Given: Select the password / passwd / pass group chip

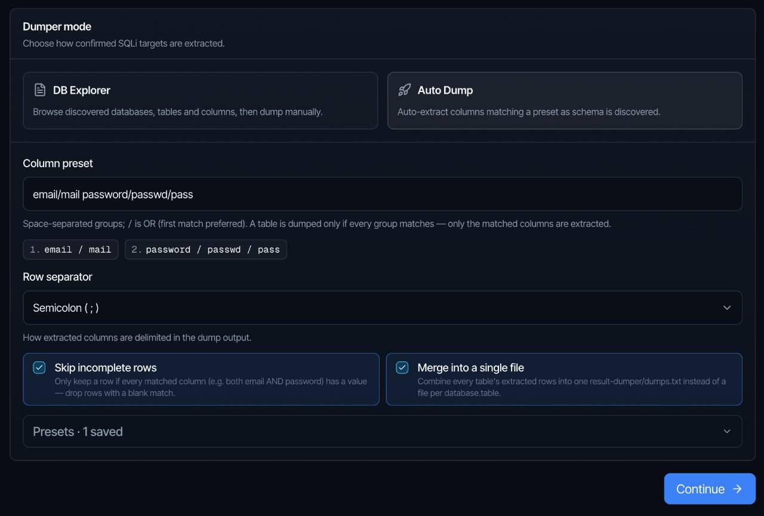Looking at the screenshot, I should pos(206,250).
